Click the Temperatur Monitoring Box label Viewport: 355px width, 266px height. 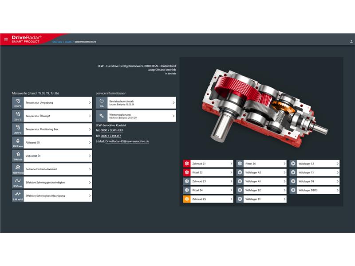42,129
